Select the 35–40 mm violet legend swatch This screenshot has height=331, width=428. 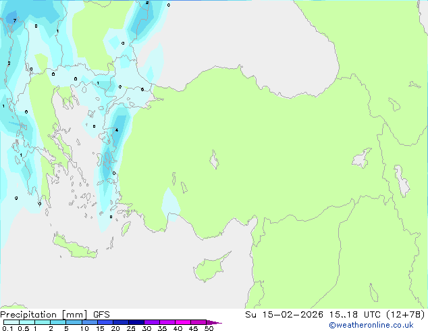tap(167, 322)
